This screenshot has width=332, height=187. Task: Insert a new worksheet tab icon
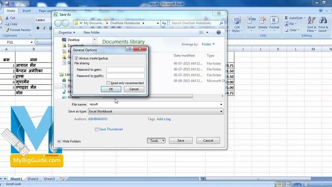click(62, 179)
